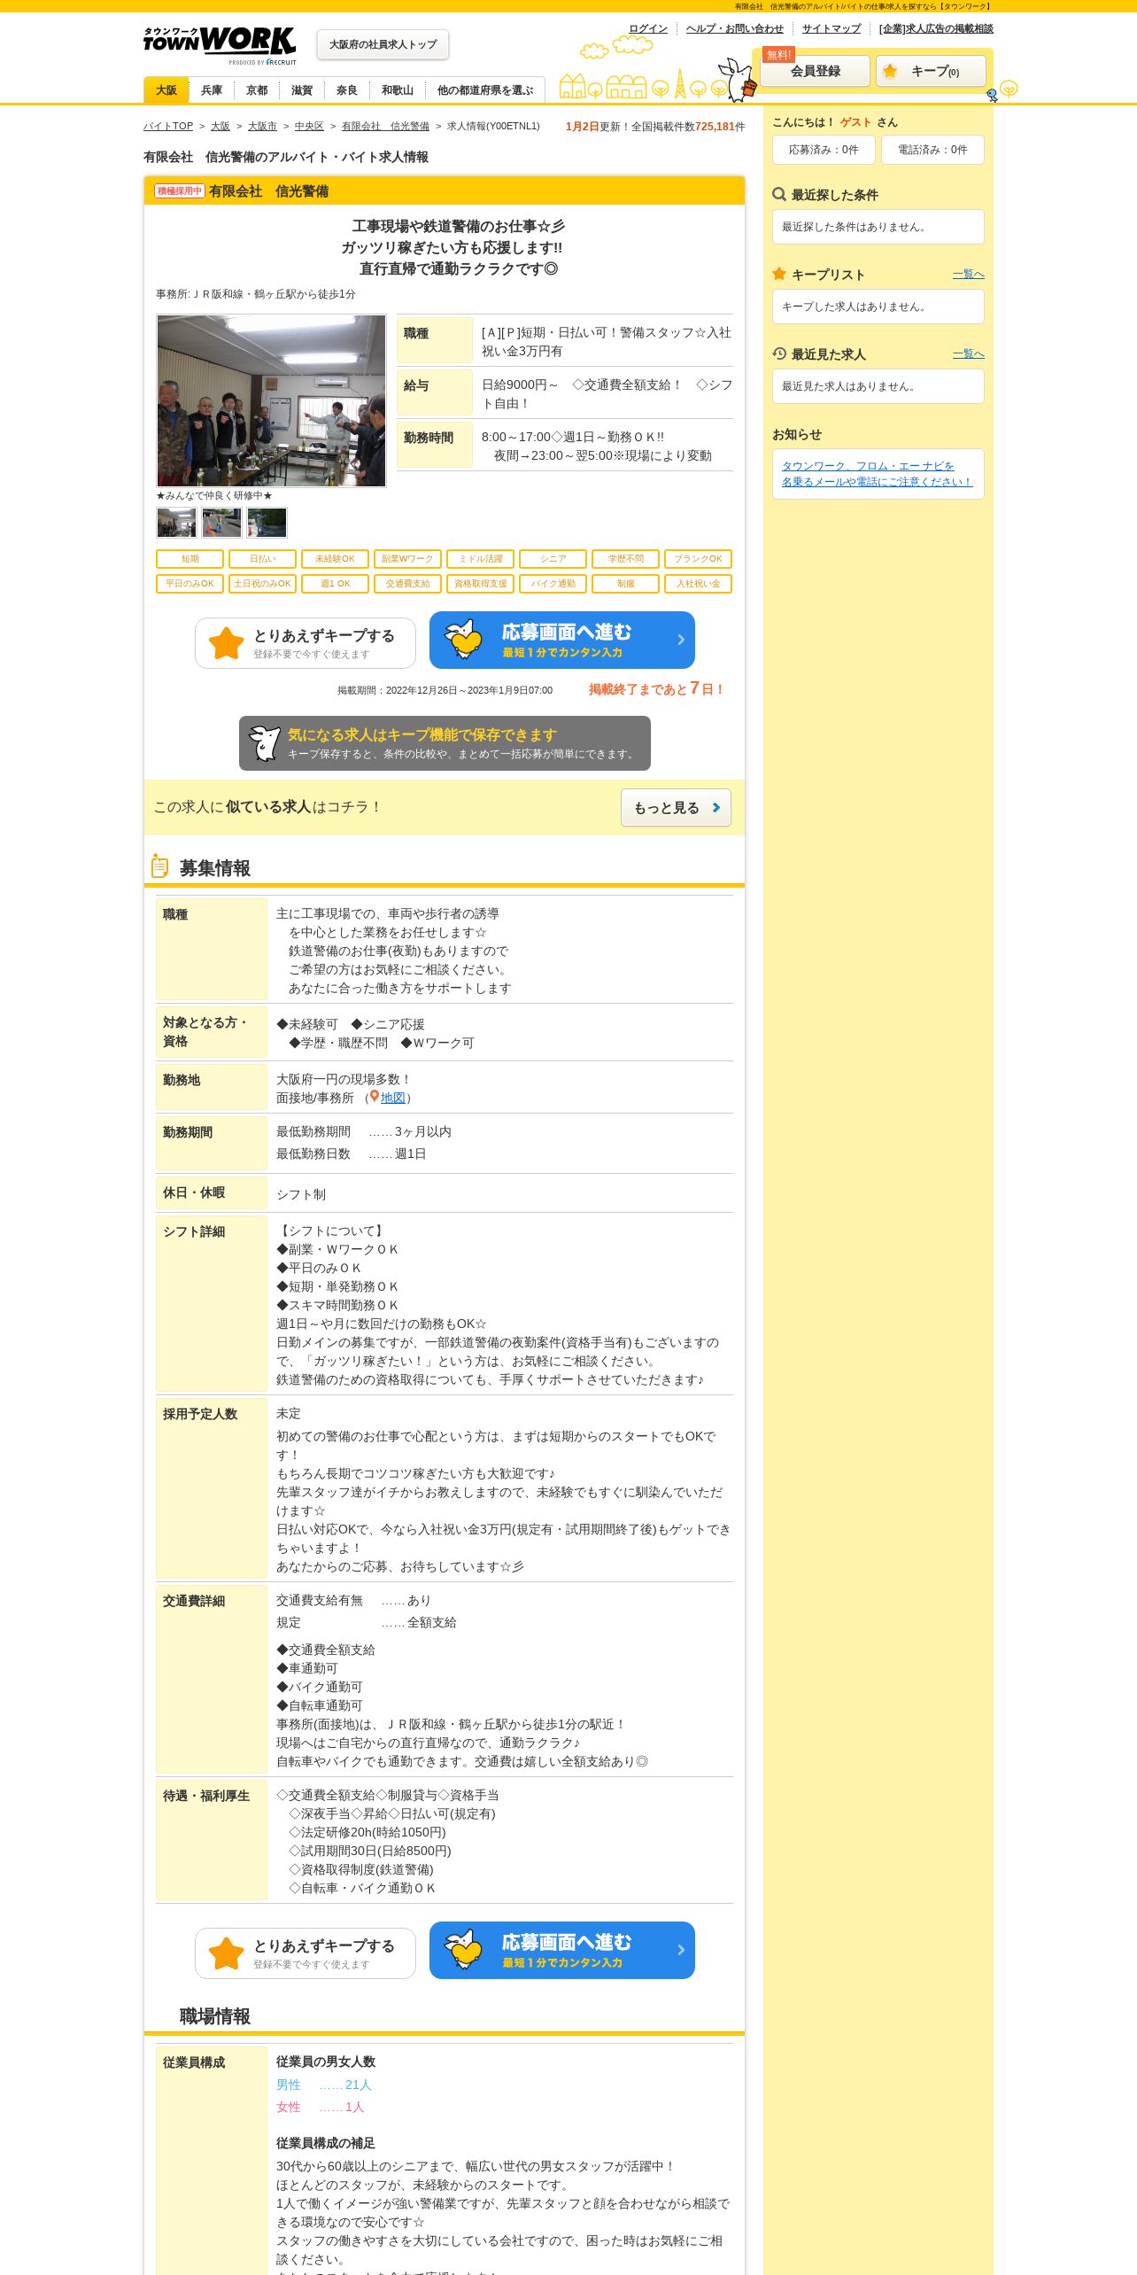Viewport: 1137px width, 2275px height.
Task: Click the 最近探した条件 search icon
Action: (x=779, y=194)
